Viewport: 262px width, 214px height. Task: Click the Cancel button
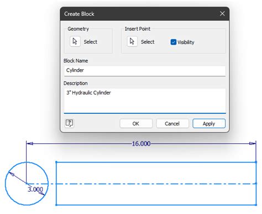172,123
